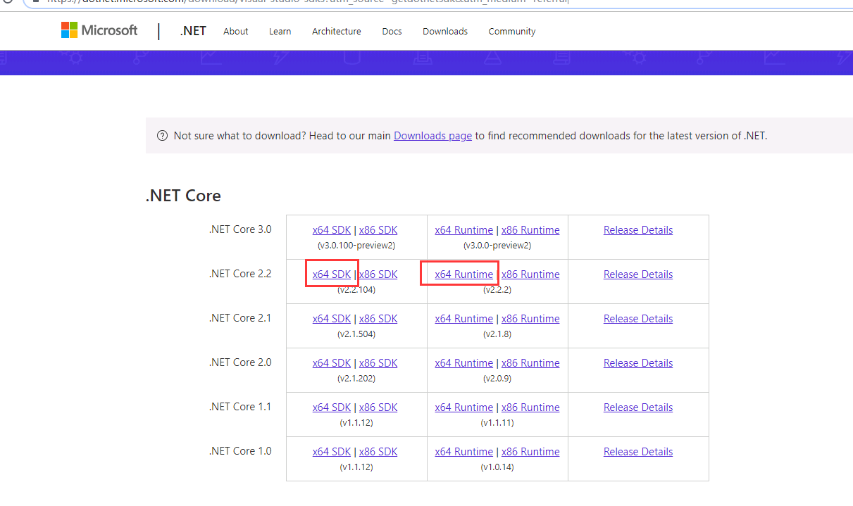853x506 pixels.
Task: Click the "(v1.0.14)" runtime version text
Action: pos(497,467)
